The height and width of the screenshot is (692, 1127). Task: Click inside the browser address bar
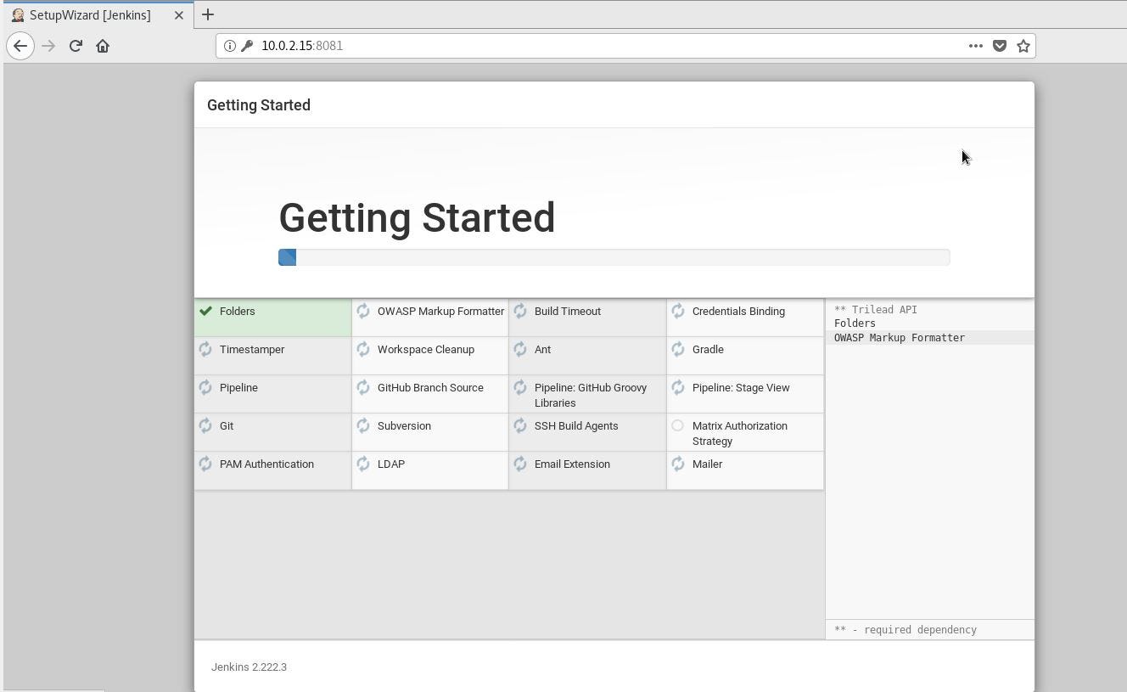[509, 46]
